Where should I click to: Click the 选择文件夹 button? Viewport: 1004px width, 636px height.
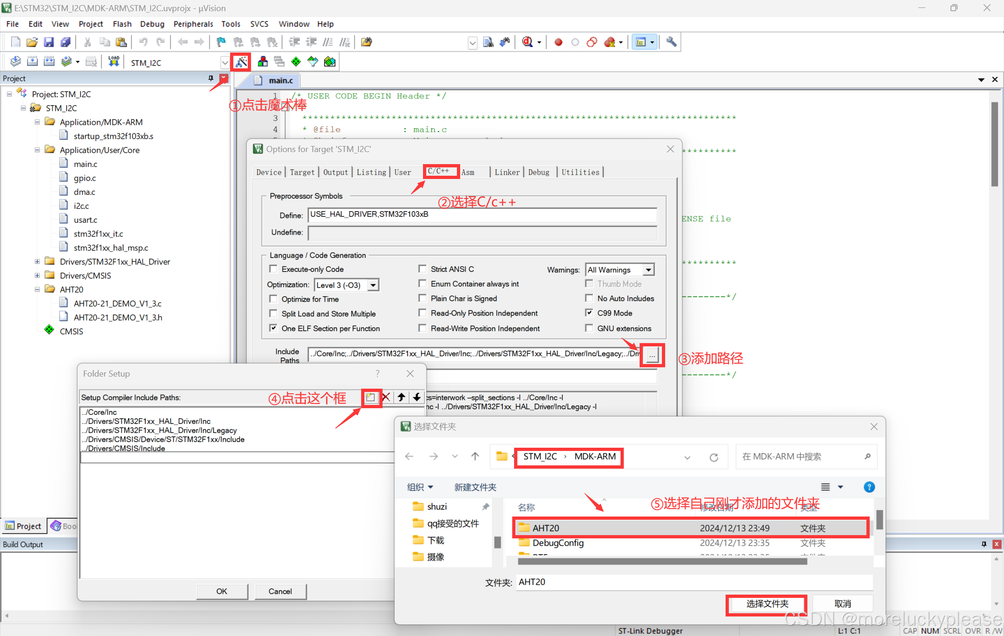tap(767, 603)
